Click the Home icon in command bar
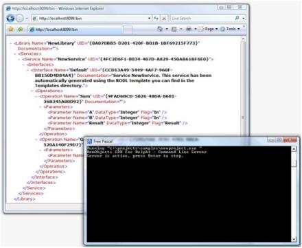 pos(160,29)
